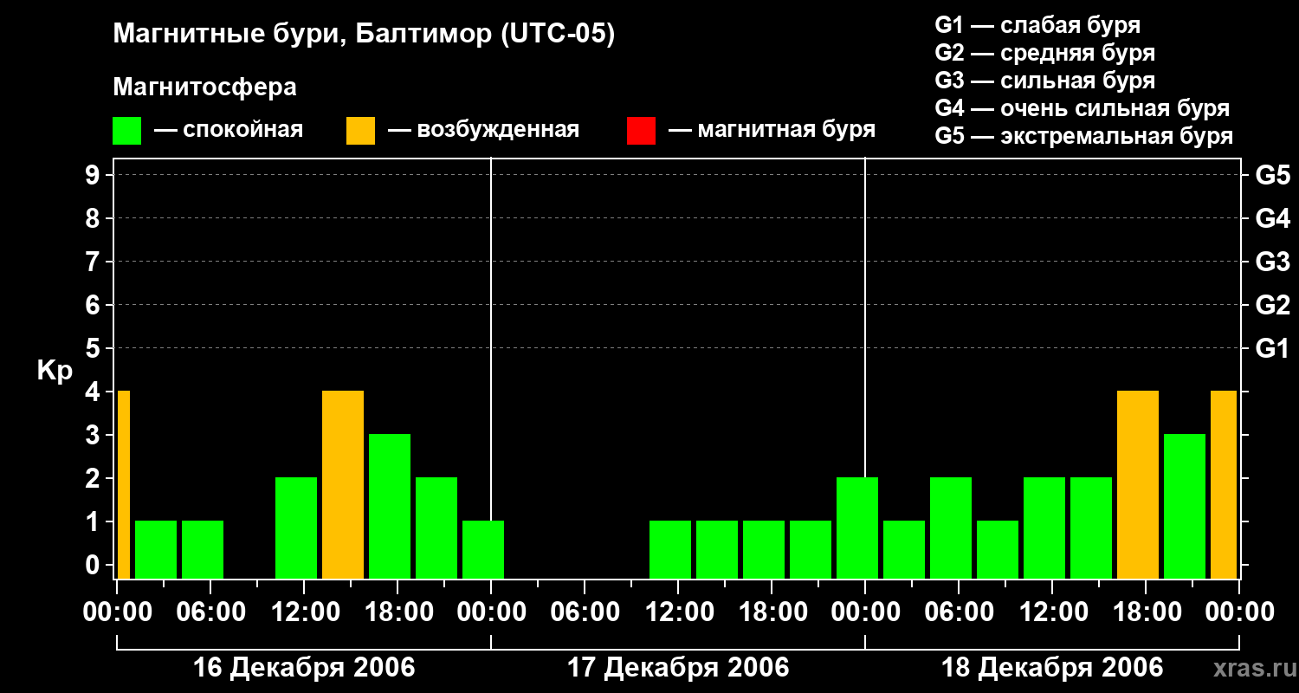1299x693 pixels.
Task: Click the Kp axis value '0'
Action: [94, 566]
